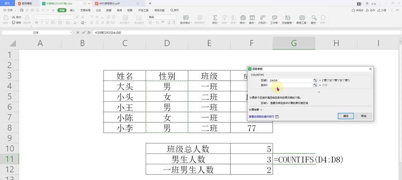Click the 行和列 icon
402x180 pixels.
pos(263,18)
